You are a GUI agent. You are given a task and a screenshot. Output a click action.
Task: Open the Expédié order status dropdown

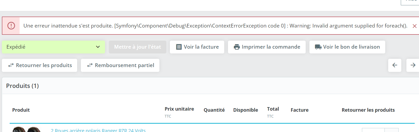[x=53, y=47]
